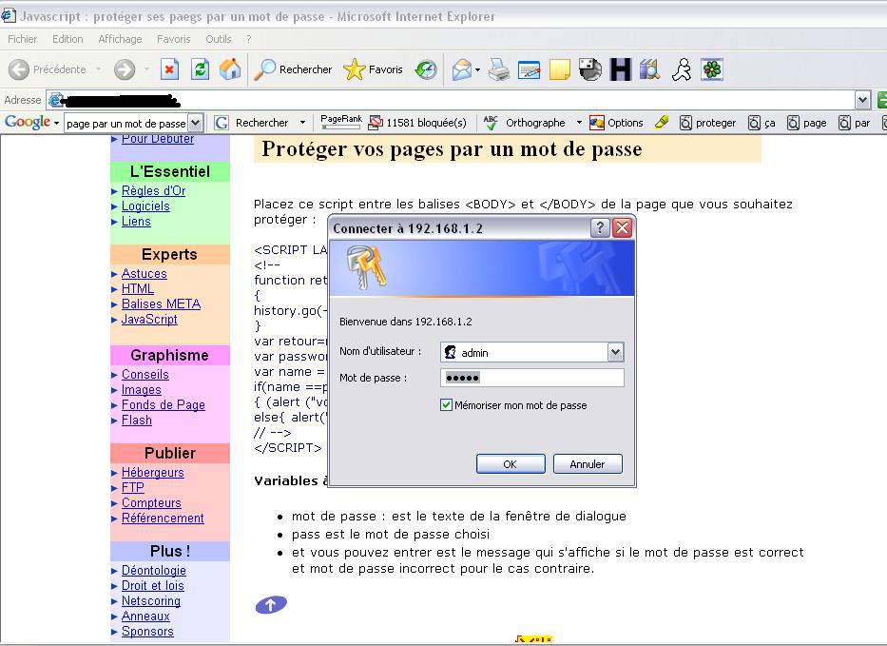Stop page loading with red X icon
887x646 pixels.
click(169, 69)
